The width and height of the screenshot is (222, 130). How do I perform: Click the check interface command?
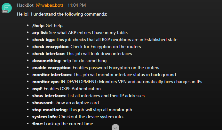(48, 54)
